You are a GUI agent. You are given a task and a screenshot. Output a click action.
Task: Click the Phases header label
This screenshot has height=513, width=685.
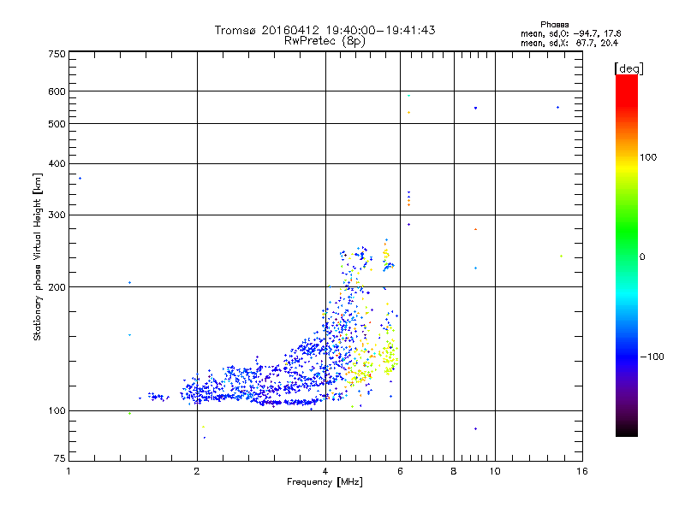point(554,25)
